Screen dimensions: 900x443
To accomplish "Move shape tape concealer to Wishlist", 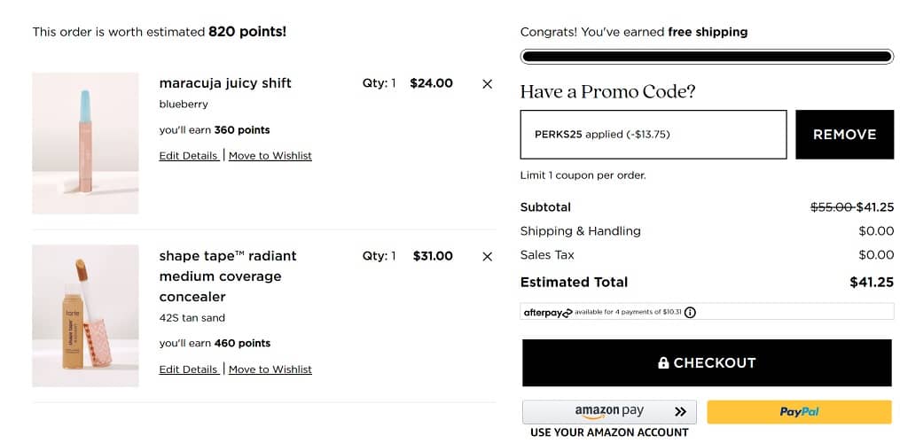I will [x=270, y=369].
